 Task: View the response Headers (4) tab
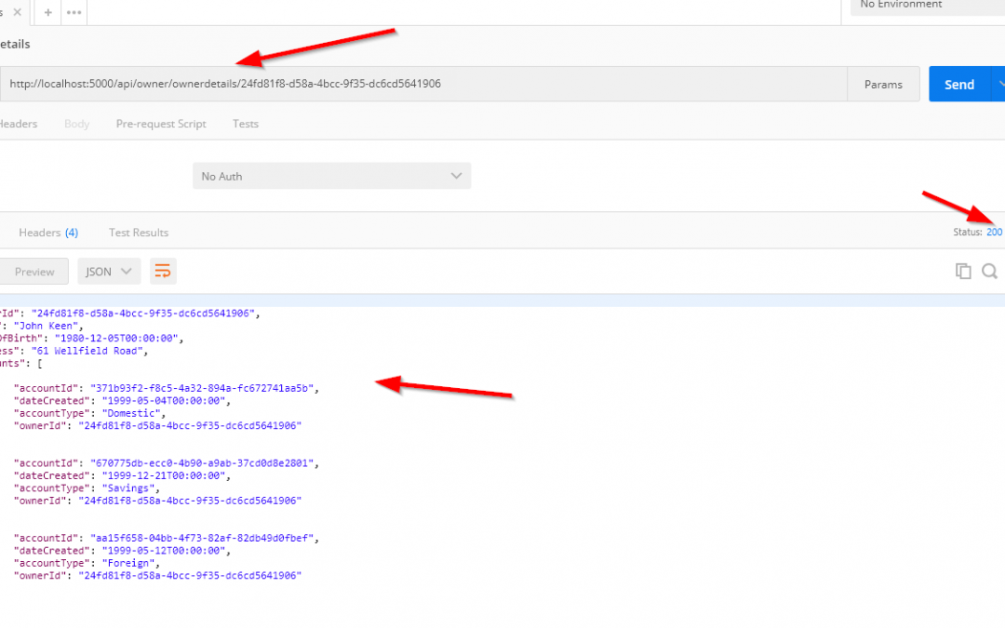[x=48, y=233]
